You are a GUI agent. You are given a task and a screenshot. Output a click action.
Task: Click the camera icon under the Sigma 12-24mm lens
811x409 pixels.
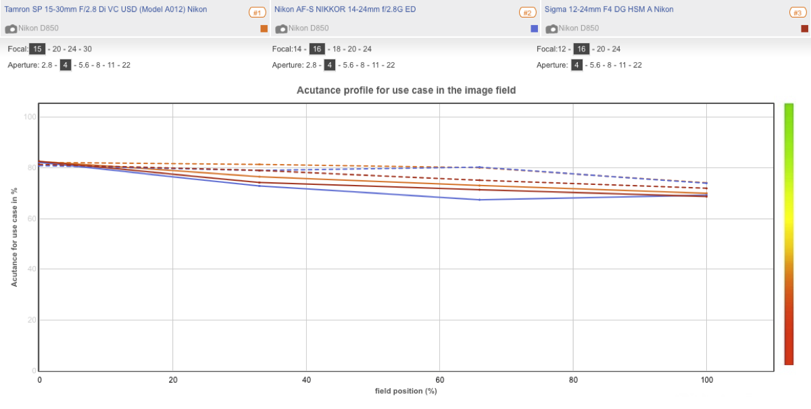[x=551, y=29]
